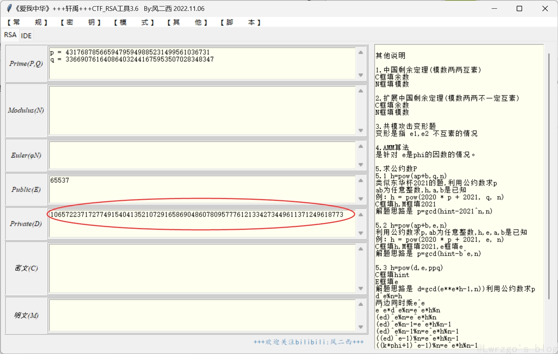Viewport: 558px width, 354px height.
Task: Click inside the Modulus(N) text field
Action: [x=202, y=110]
